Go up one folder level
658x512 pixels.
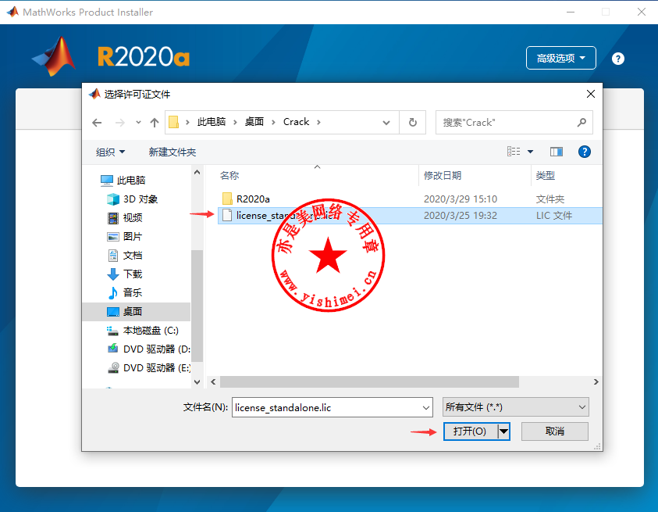155,122
